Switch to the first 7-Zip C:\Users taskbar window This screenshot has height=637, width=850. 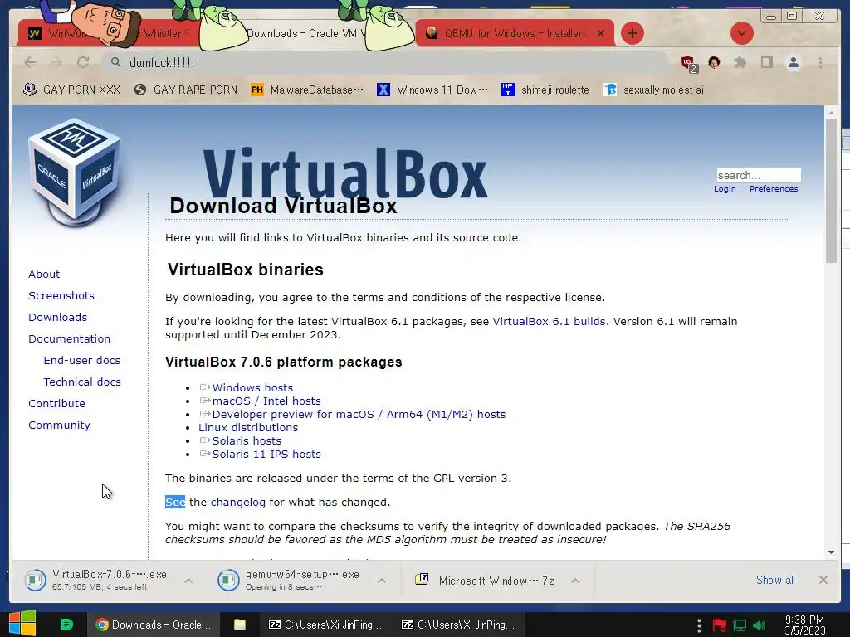point(325,625)
